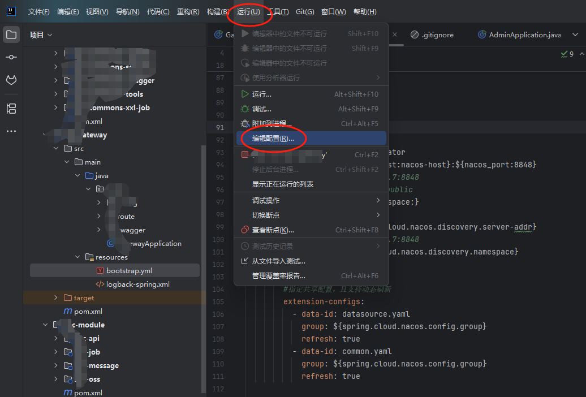Click the red stop icon in Run menu
The height and width of the screenshot is (397, 586).
coord(245,154)
